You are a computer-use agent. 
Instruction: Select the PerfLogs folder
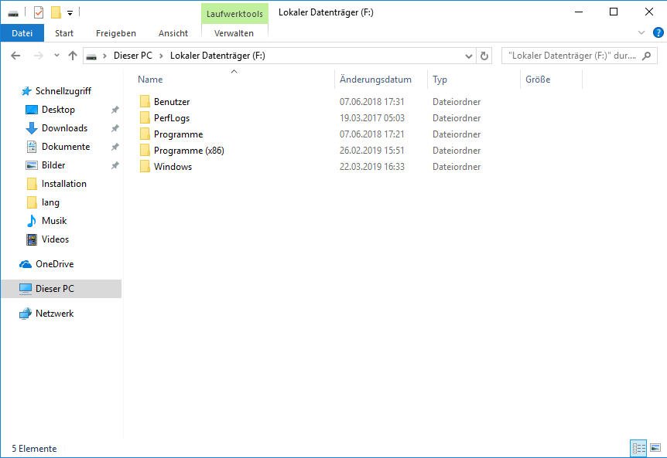[172, 118]
